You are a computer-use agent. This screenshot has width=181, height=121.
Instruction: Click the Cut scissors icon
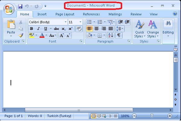pos(21,22)
